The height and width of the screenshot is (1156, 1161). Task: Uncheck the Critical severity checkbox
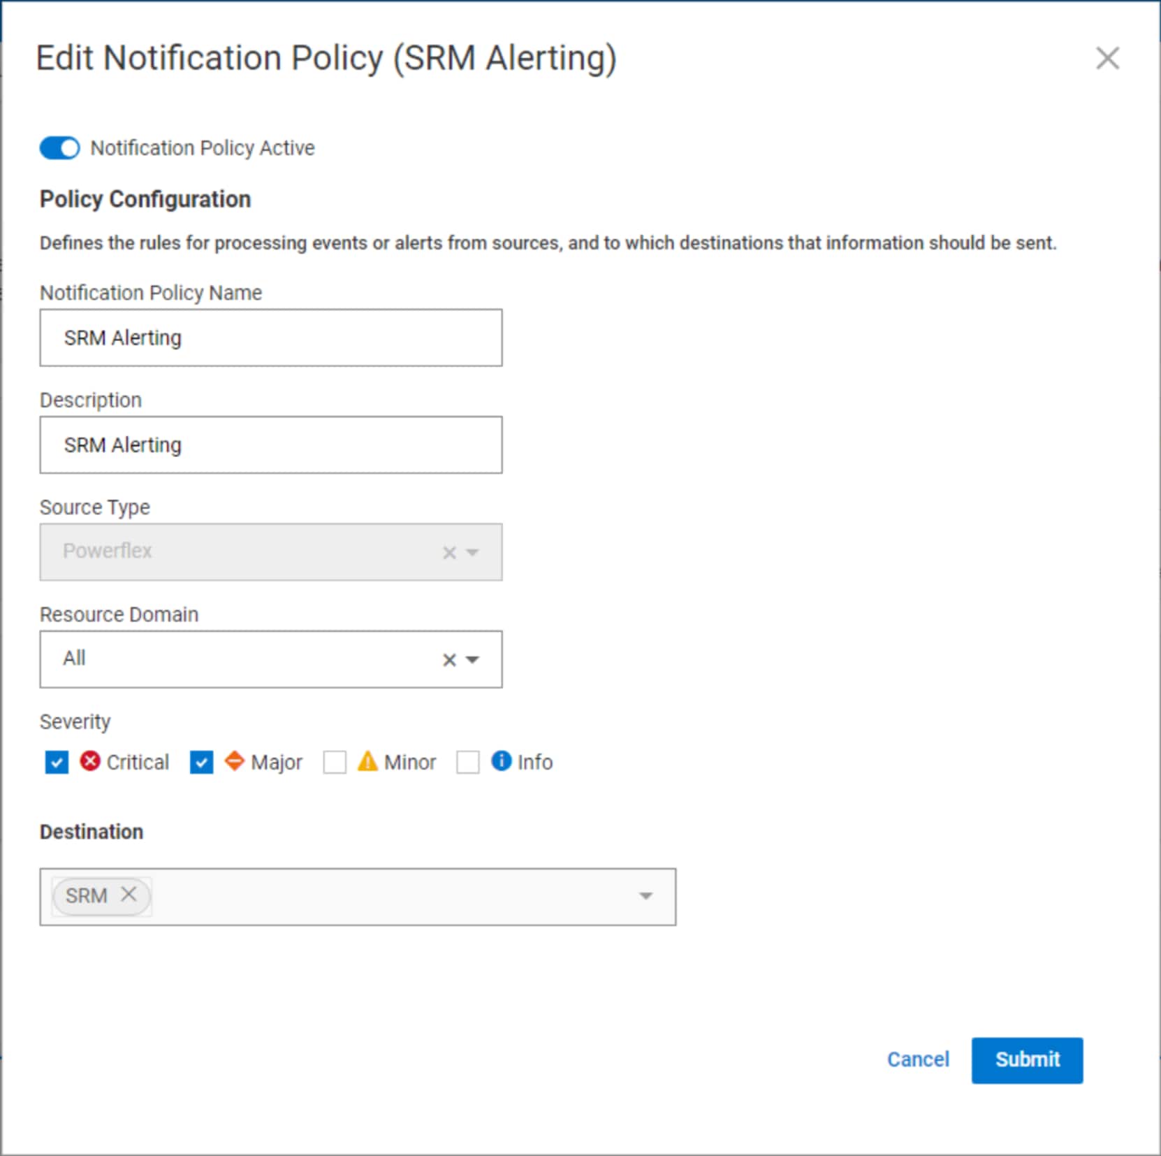click(x=57, y=763)
